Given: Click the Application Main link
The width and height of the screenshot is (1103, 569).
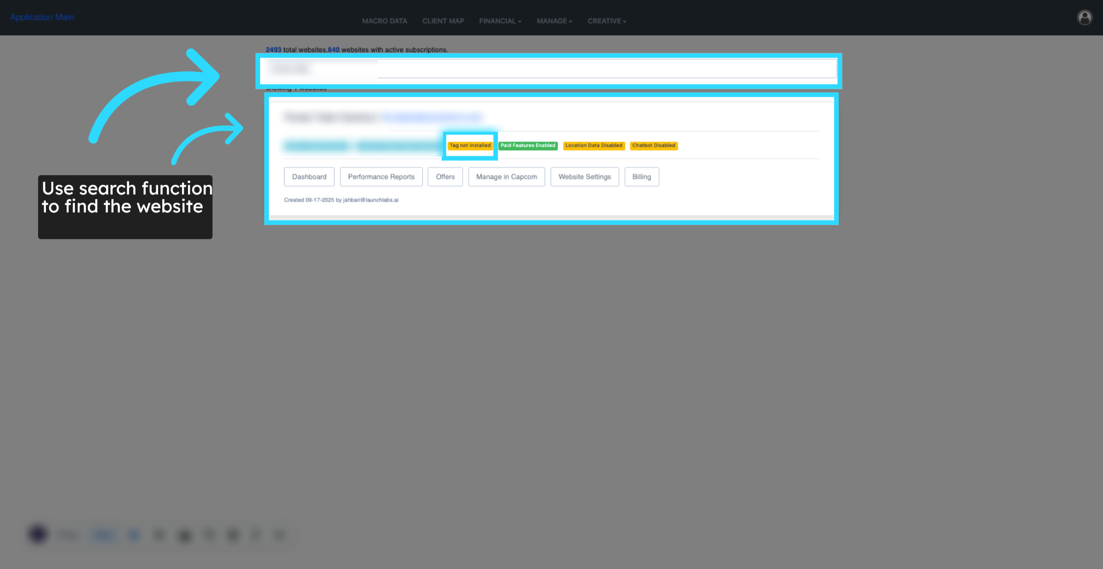Looking at the screenshot, I should [42, 17].
